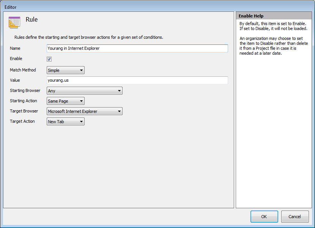Click the Cancel button

point(295,216)
